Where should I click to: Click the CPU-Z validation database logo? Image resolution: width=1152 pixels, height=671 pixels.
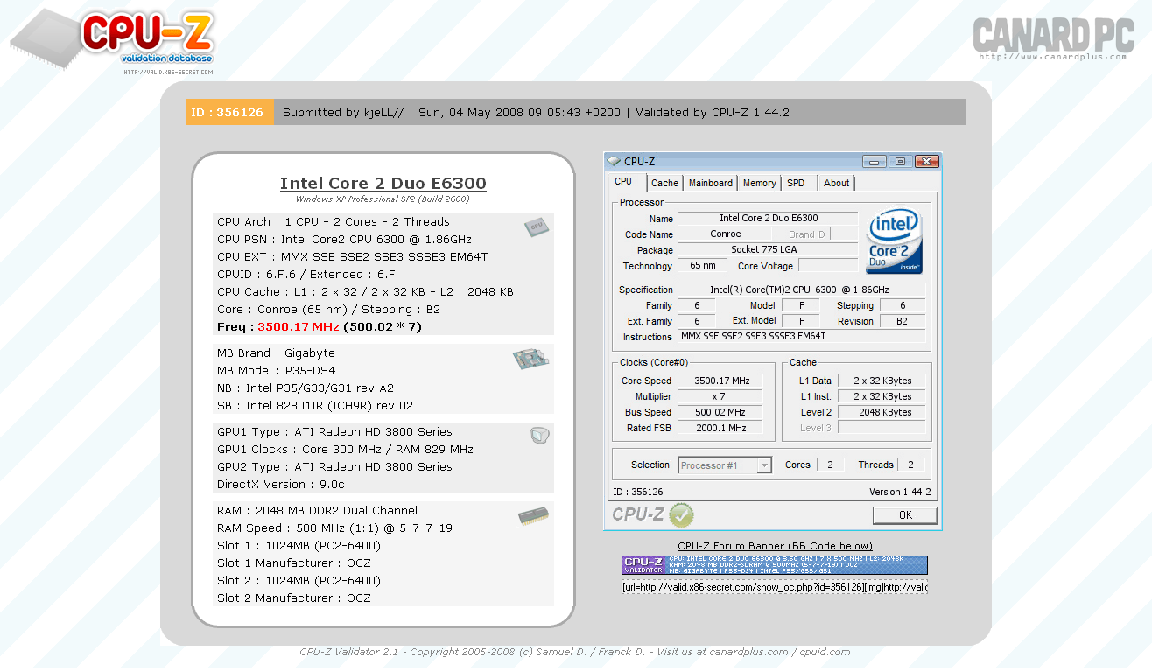pyautogui.click(x=112, y=39)
